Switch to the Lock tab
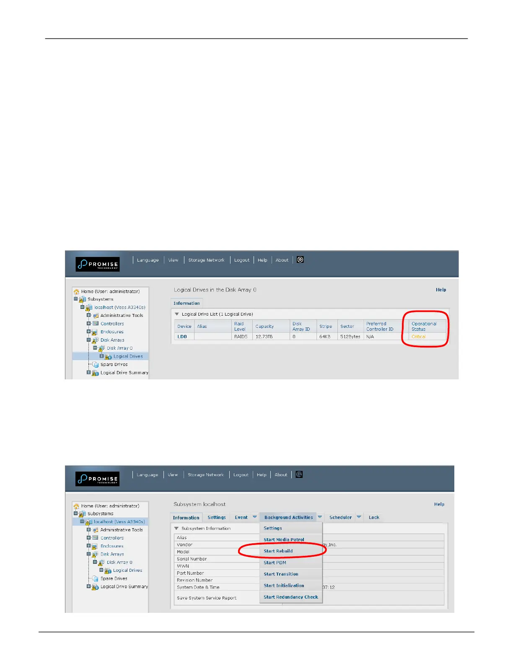 (x=374, y=517)
